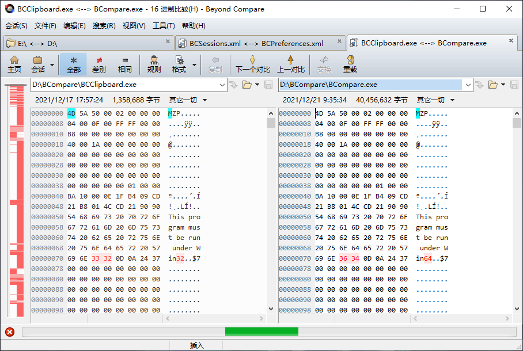Image resolution: width=523 pixels, height=351 pixels.
Task: Click the Copy (复制) toolbar button
Action: click(215, 64)
